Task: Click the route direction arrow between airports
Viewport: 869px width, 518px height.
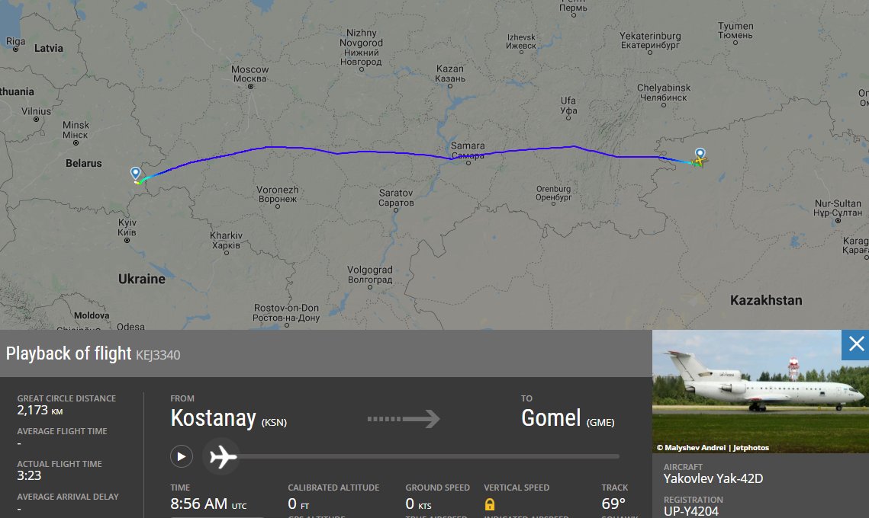Action: pos(404,419)
